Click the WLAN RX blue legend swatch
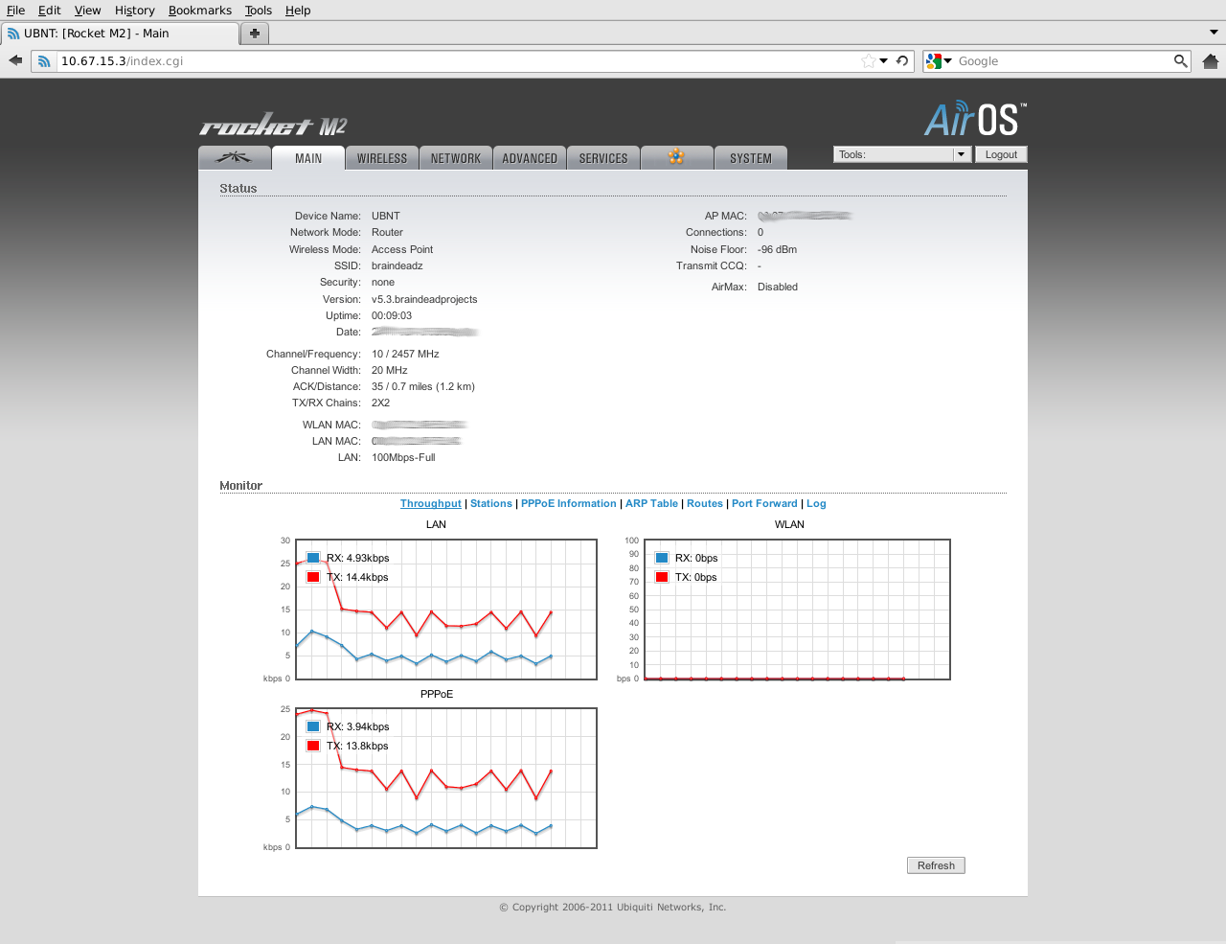1226x944 pixels. [662, 558]
